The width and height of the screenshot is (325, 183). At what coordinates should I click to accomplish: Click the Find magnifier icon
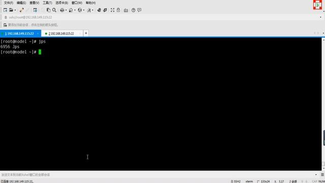coord(54,10)
